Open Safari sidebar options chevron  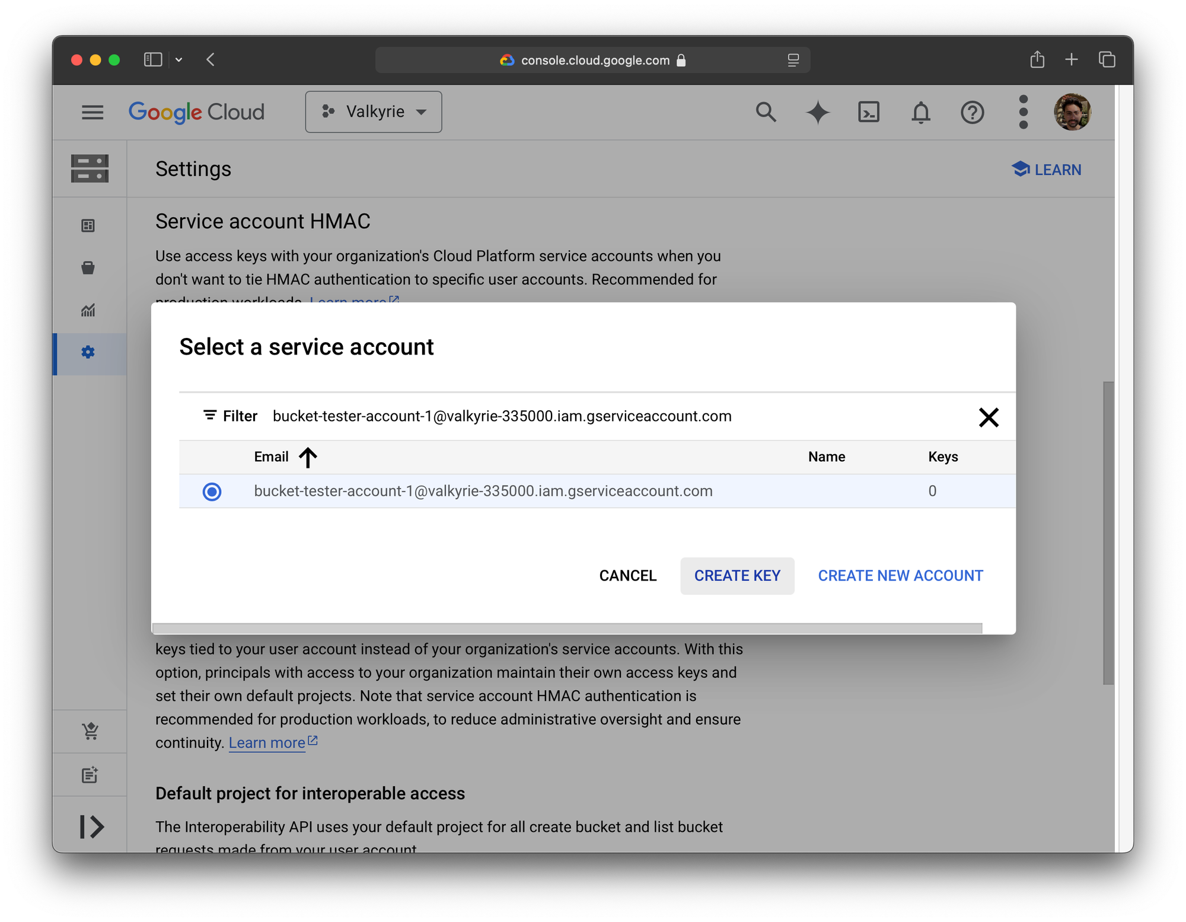coord(178,60)
